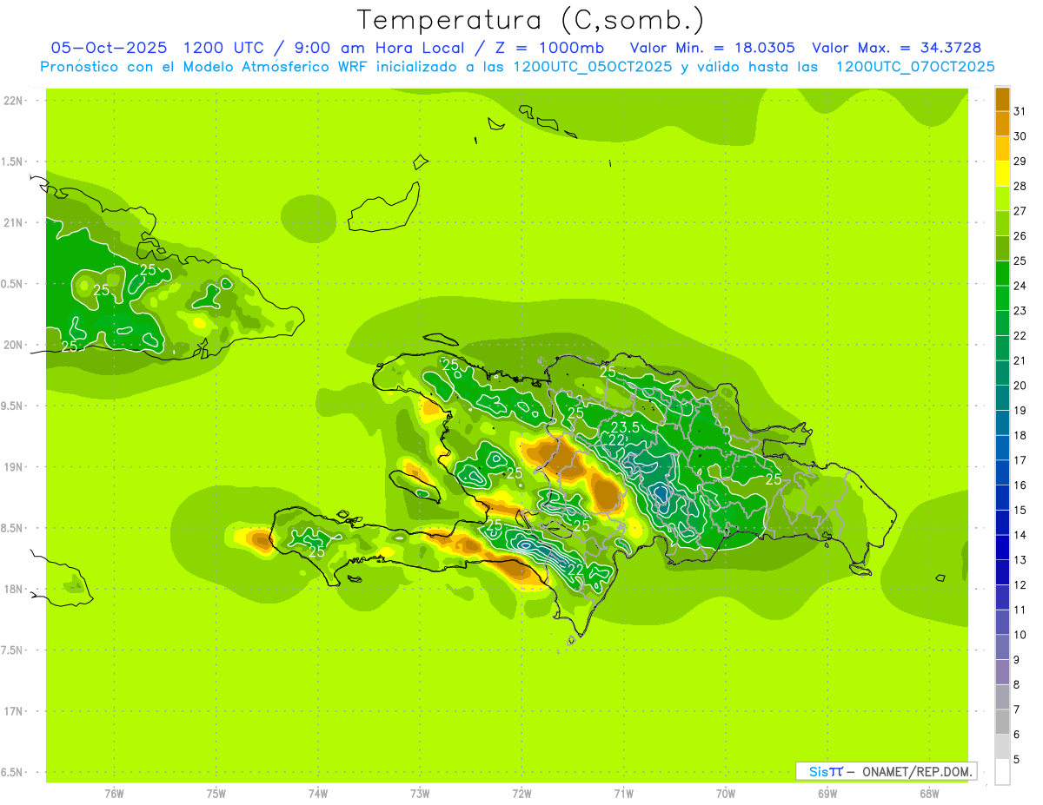Click the white legend swatch near 5

click(1002, 771)
